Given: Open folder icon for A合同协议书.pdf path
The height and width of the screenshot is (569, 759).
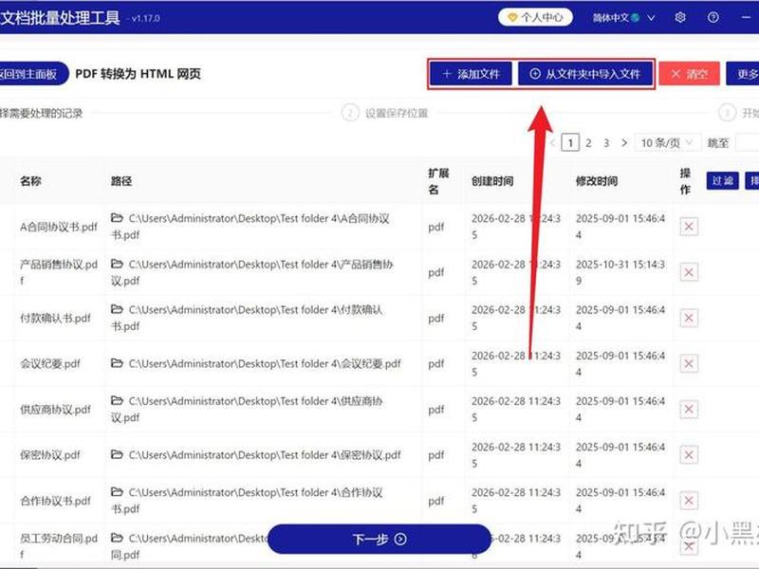Looking at the screenshot, I should pyautogui.click(x=117, y=218).
